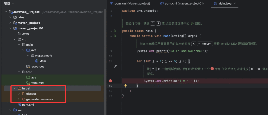Select the .mvn folder
The image size is (268, 115).
[x=25, y=34]
